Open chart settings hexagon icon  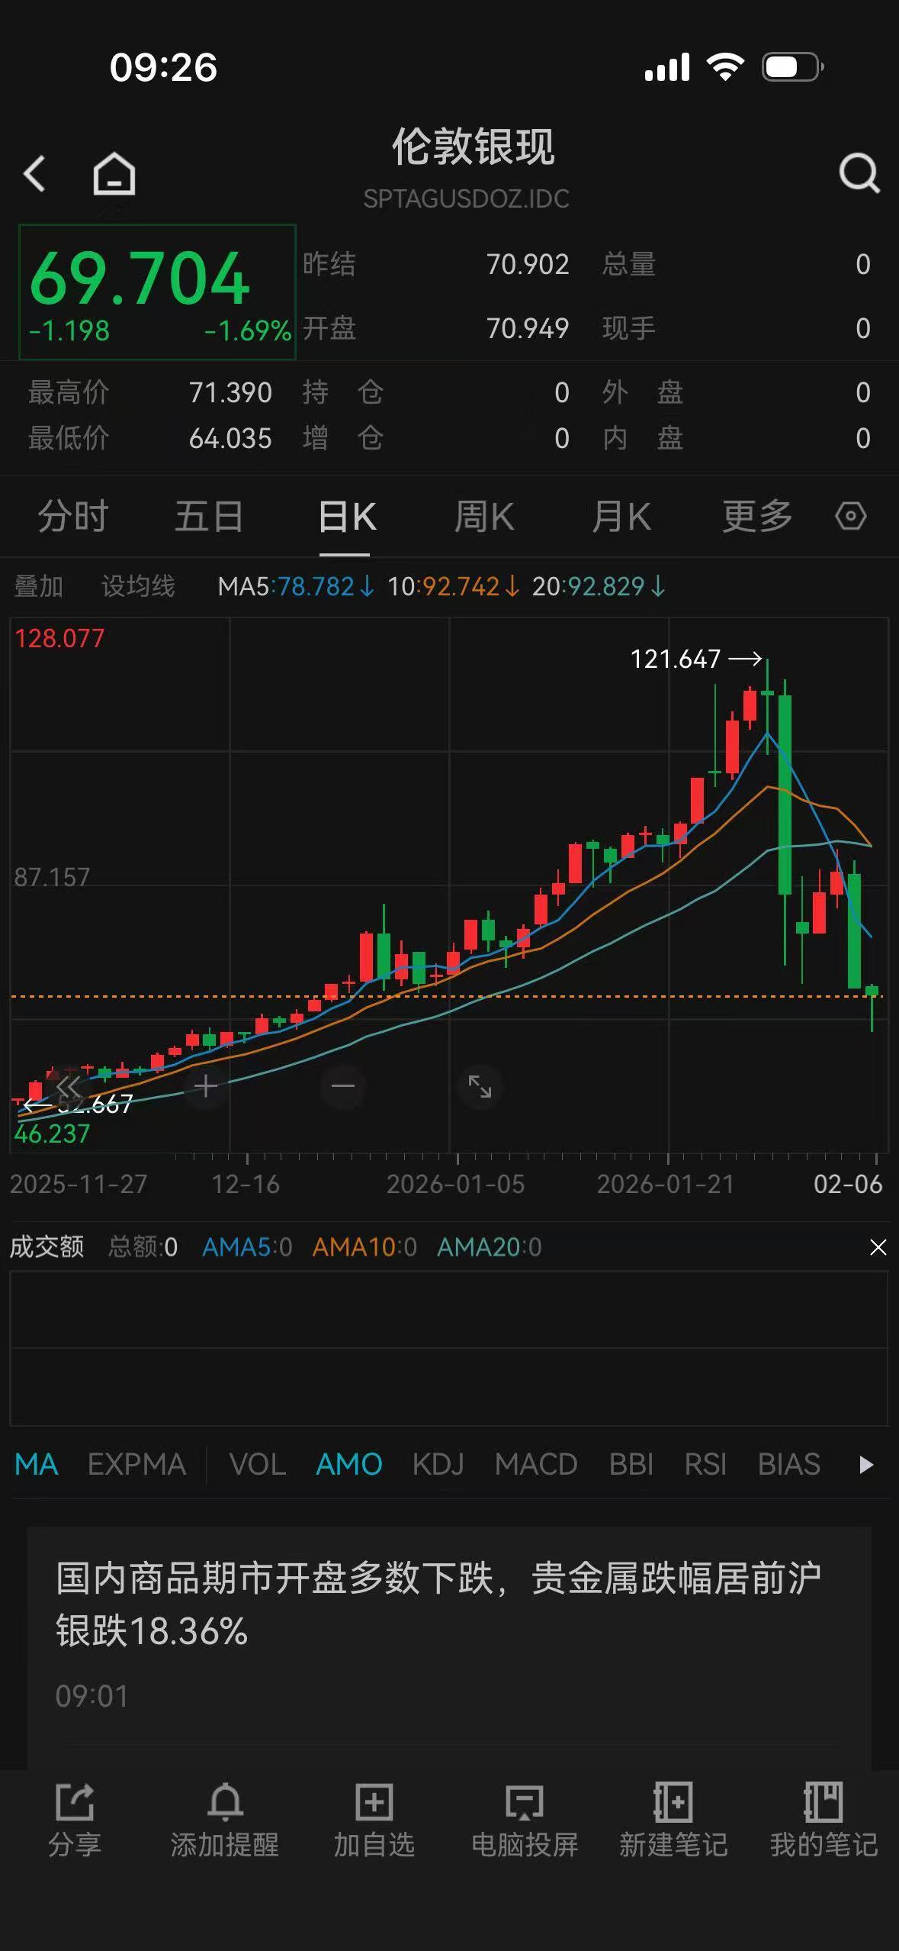pyautogui.click(x=850, y=517)
